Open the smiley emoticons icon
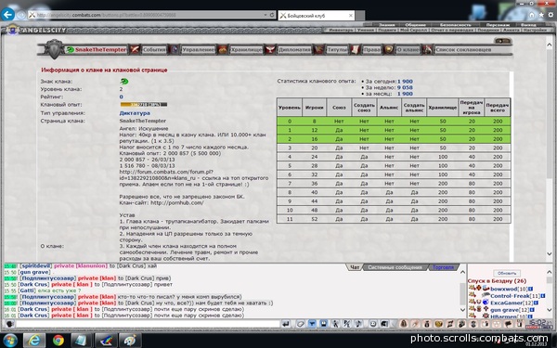 pos(373,324)
